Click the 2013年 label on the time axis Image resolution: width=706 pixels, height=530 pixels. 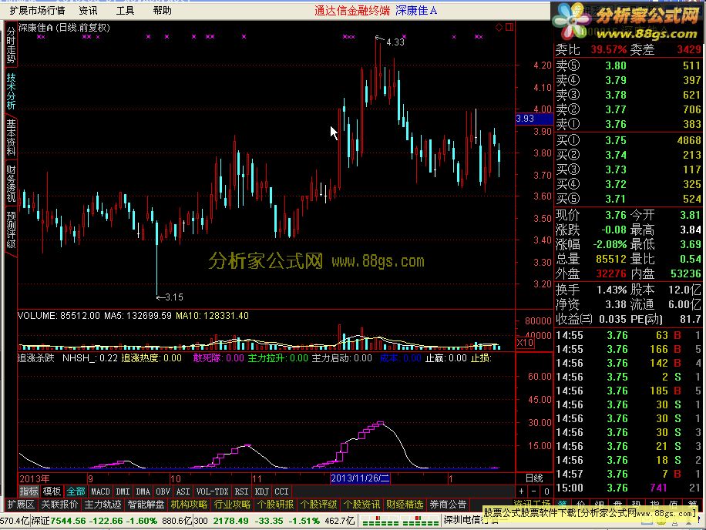(35, 478)
